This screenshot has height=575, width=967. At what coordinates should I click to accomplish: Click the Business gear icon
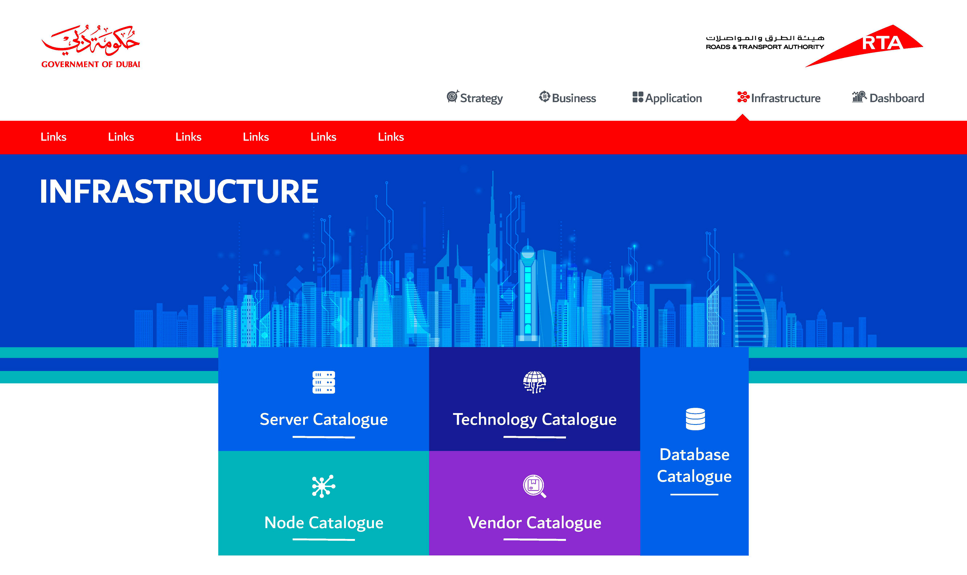pyautogui.click(x=544, y=96)
